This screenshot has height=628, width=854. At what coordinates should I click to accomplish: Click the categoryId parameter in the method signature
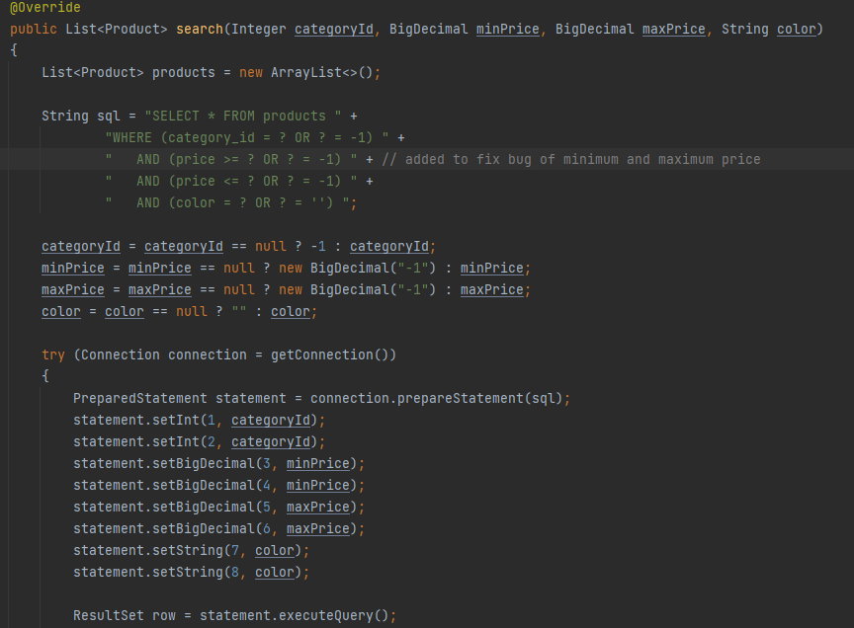333,29
